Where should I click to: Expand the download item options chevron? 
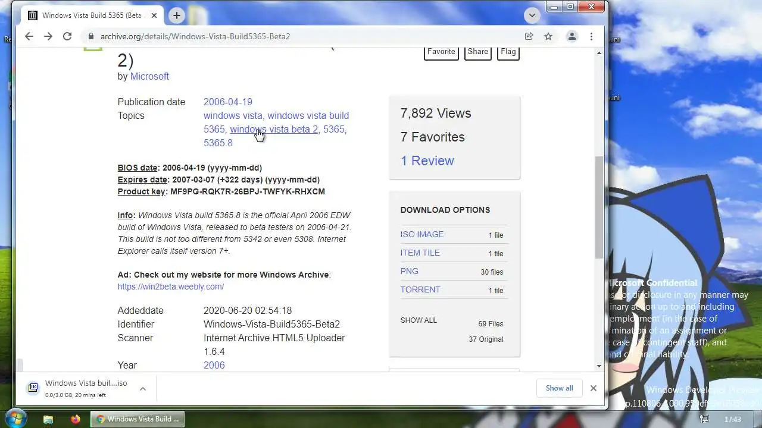coord(143,389)
